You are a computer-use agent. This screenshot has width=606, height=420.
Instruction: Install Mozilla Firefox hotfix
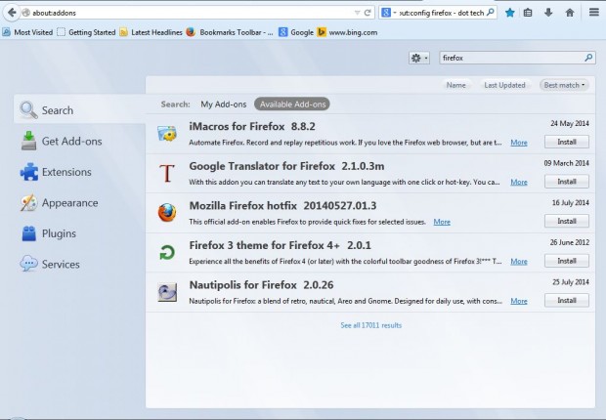(x=567, y=221)
